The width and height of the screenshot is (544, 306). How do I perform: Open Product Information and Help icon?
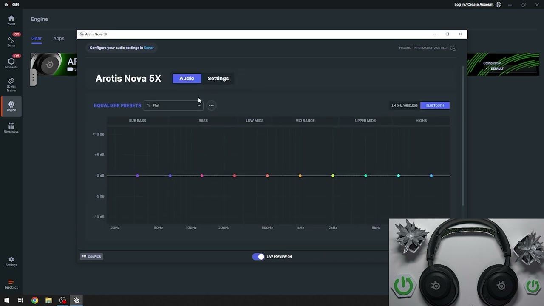453,48
